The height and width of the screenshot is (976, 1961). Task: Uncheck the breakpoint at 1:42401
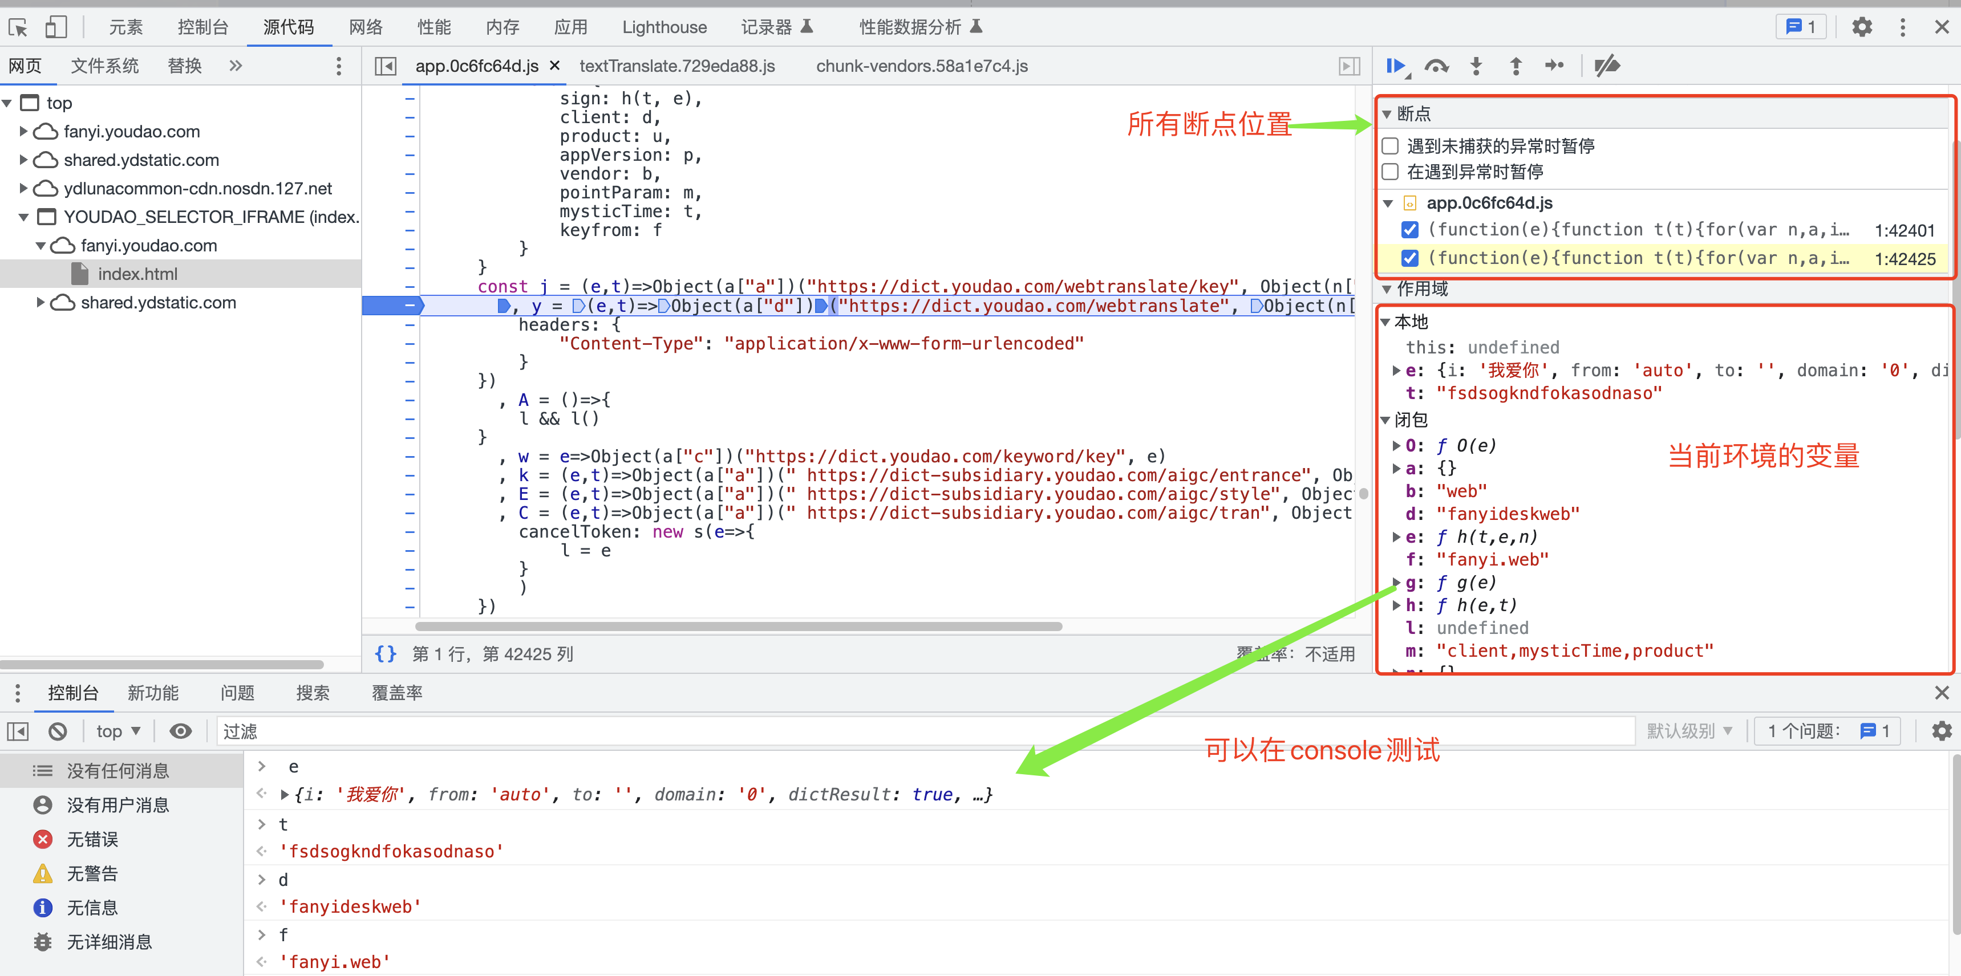tap(1410, 230)
